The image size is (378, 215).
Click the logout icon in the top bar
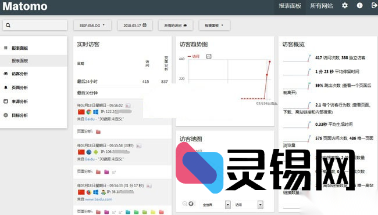tap(375, 6)
